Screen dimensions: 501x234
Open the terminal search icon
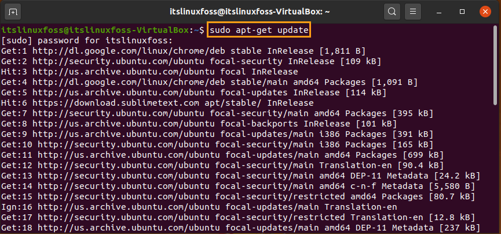click(x=392, y=12)
